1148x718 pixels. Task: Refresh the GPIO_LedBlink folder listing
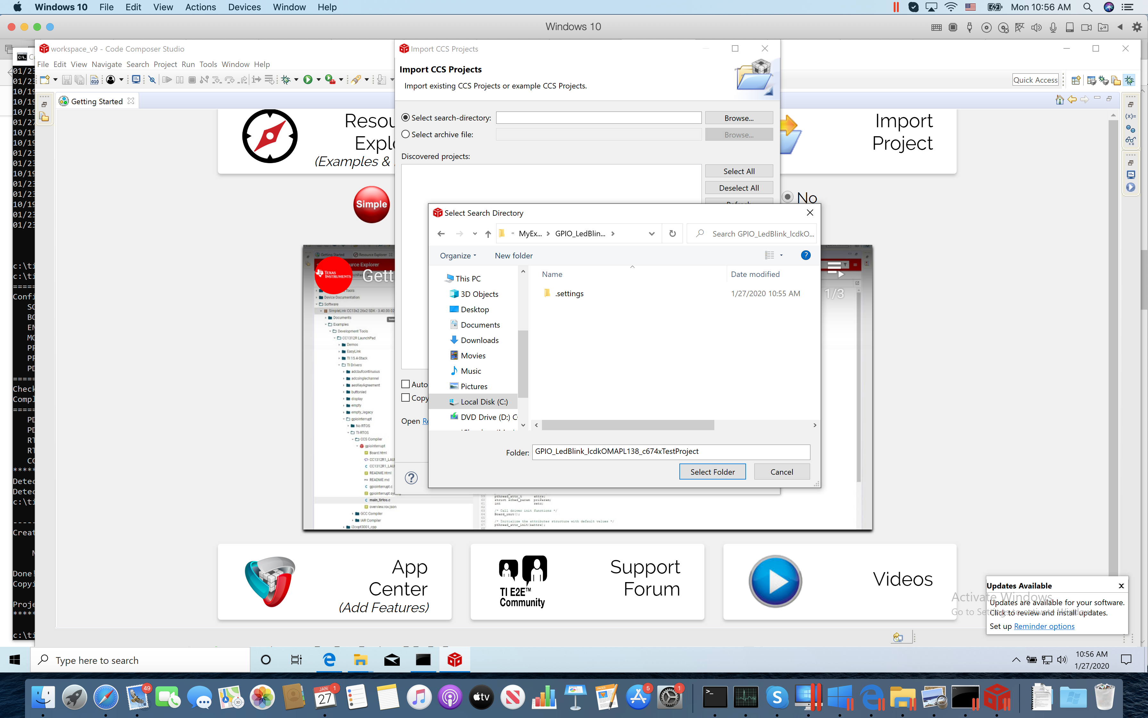[672, 234]
